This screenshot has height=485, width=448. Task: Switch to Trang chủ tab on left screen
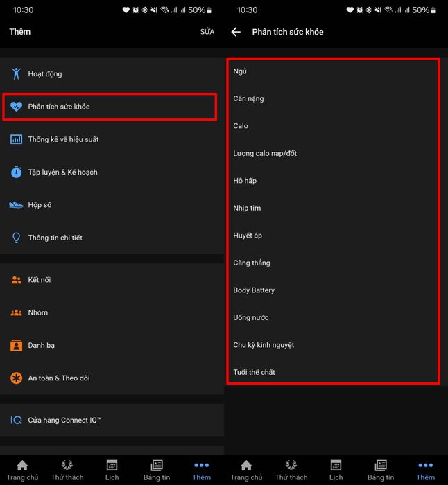pos(22,470)
